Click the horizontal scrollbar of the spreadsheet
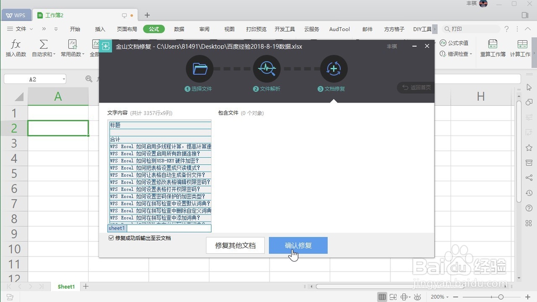537x302 pixels. point(410,286)
